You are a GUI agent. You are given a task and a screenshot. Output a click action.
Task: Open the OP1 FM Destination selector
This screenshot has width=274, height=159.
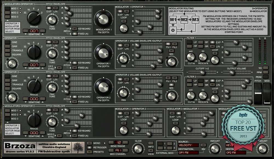point(188,152)
